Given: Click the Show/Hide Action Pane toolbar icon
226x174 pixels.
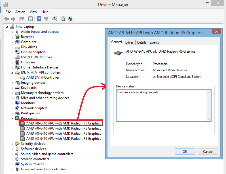Looking at the screenshot, I should [46, 19].
